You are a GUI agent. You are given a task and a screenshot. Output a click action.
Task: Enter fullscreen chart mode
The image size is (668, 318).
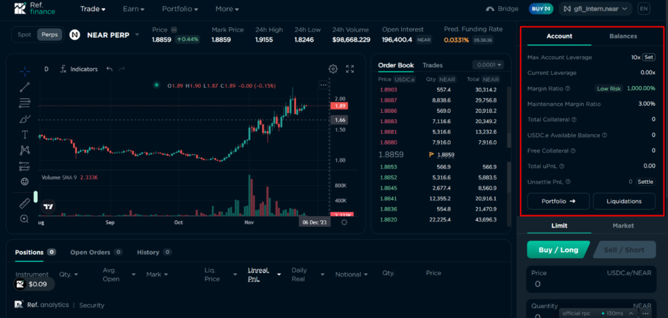(350, 69)
